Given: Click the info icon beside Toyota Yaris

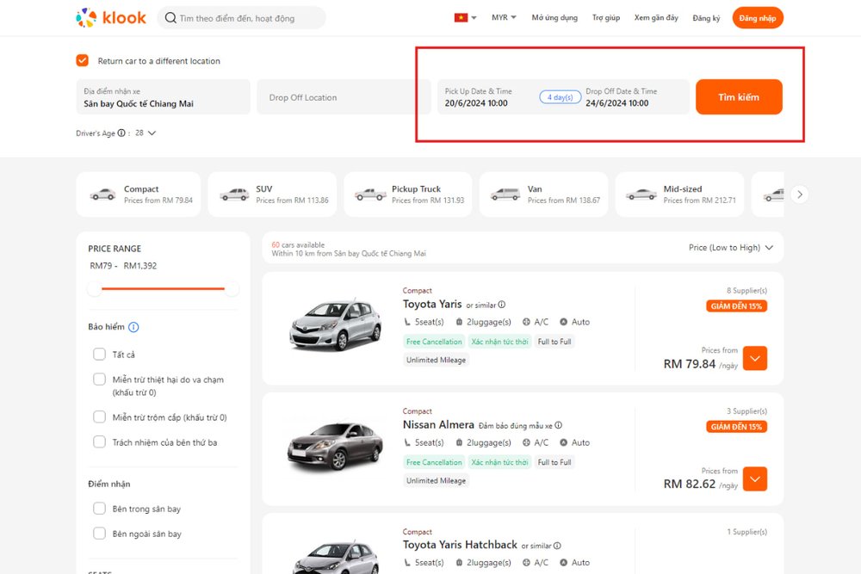Looking at the screenshot, I should tap(502, 305).
